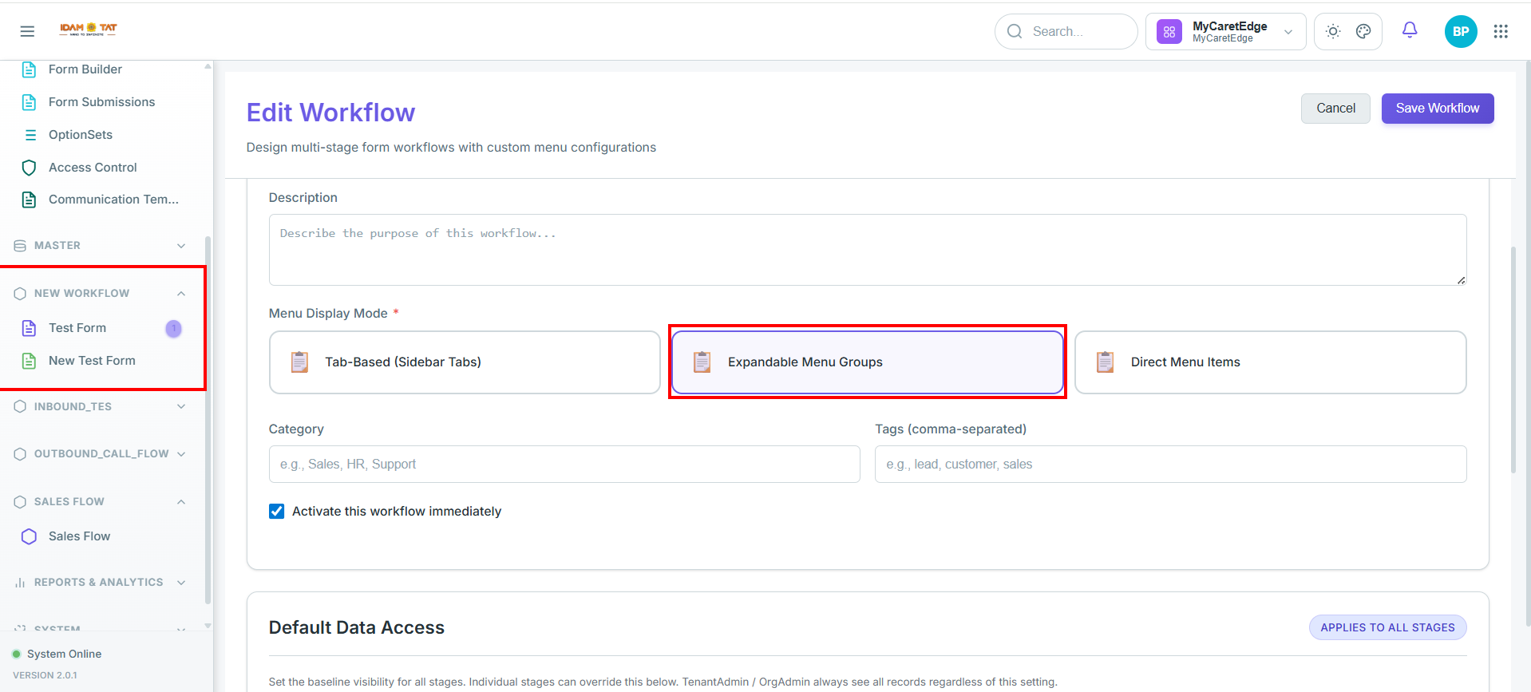Open the BP user avatar menu
The width and height of the screenshot is (1531, 692).
pos(1461,31)
